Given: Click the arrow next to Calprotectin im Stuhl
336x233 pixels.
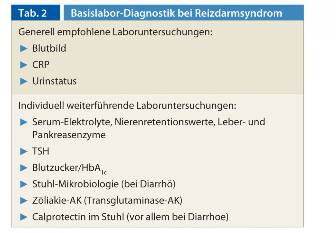Looking at the screenshot, I should click(24, 217).
